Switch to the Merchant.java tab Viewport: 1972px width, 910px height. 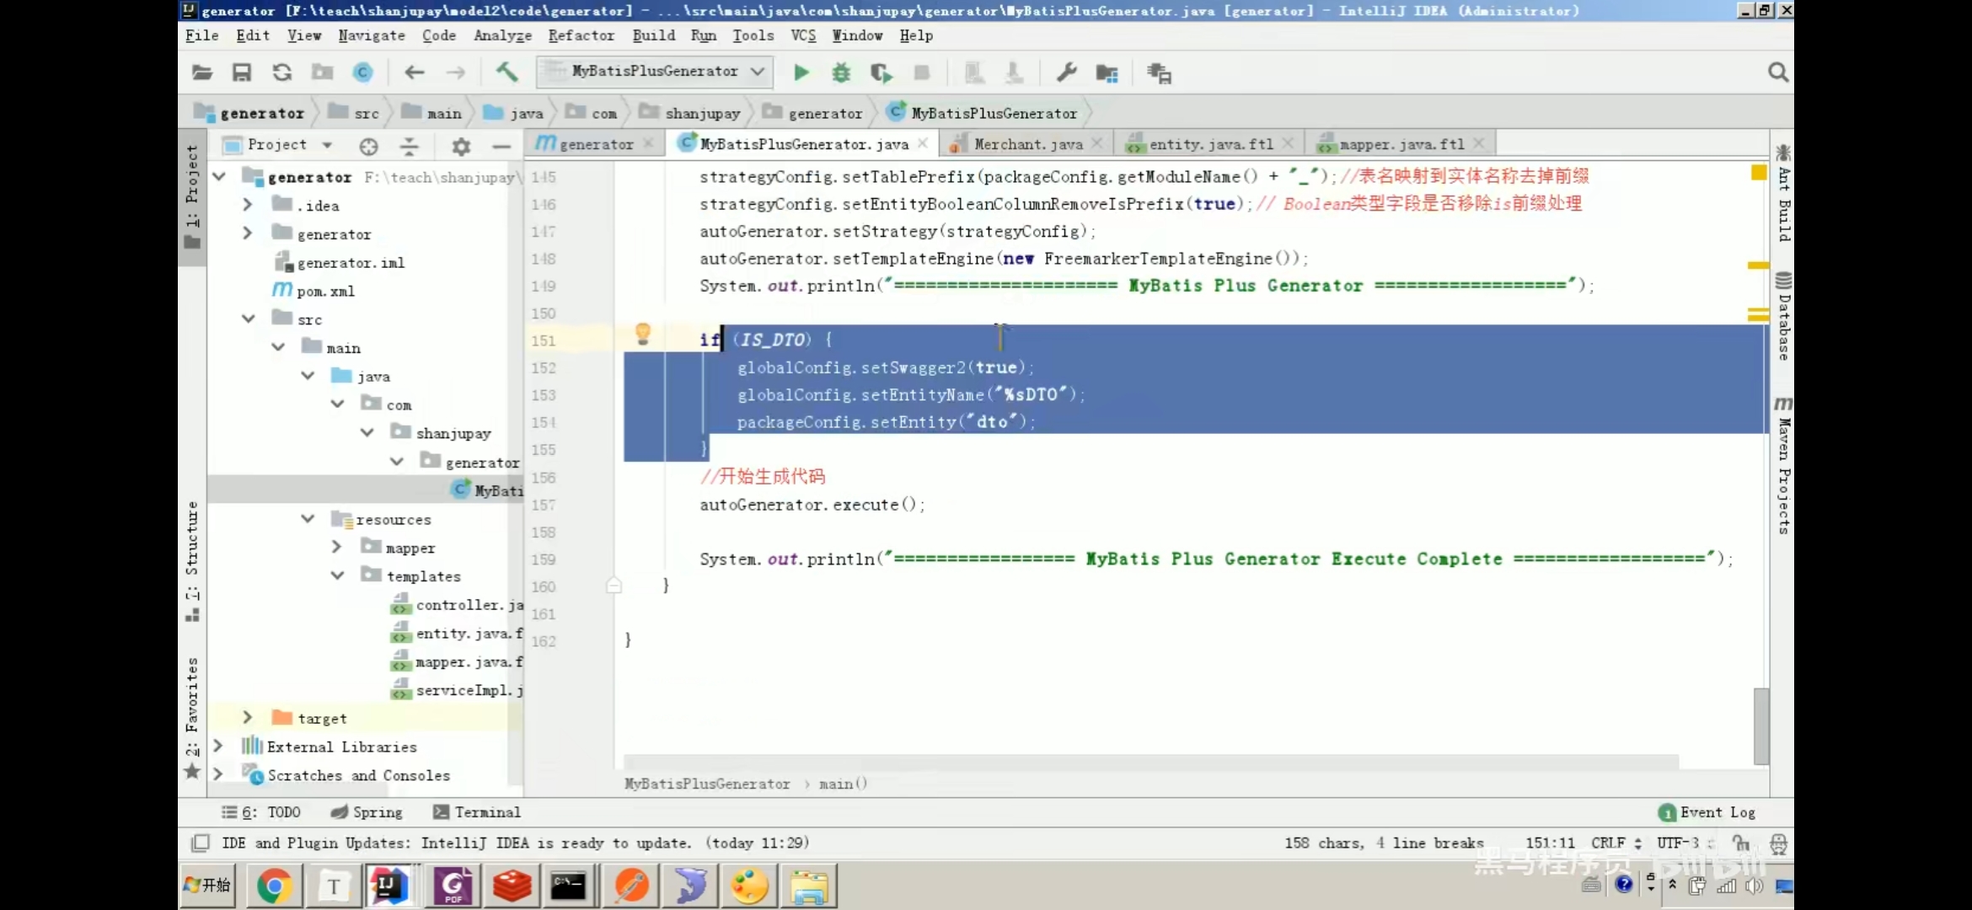1027,144
